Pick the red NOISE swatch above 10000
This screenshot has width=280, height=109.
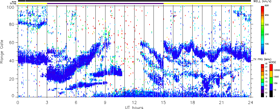[x=271, y=68]
